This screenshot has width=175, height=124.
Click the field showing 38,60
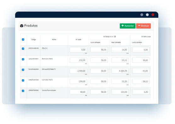[x=141, y=60]
